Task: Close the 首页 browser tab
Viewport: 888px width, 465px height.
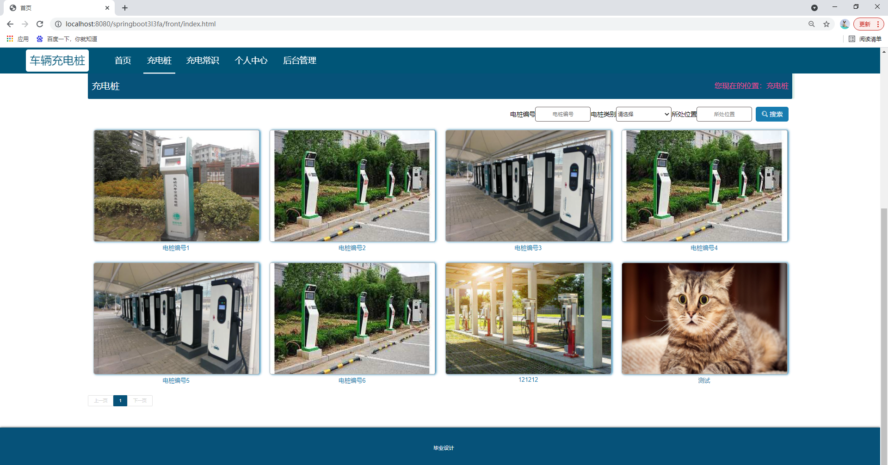Action: 107,8
